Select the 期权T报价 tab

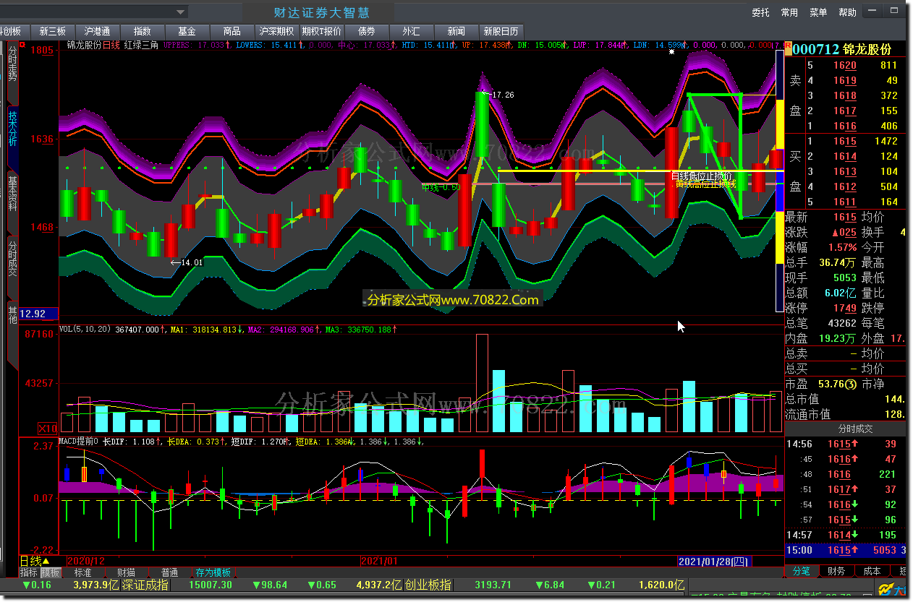321,32
